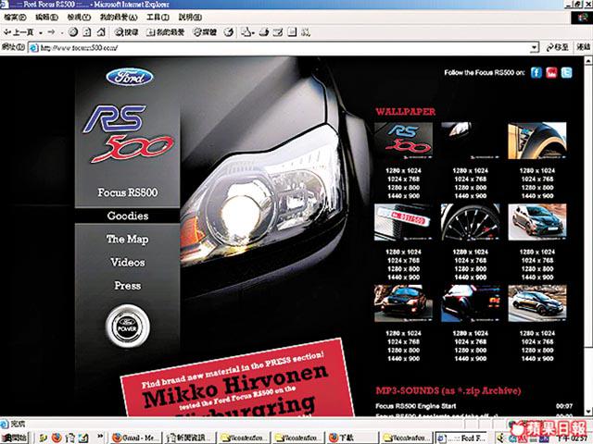Screen dimensions: 593x444
Task: Open the History toolbar icon
Action: (x=228, y=32)
